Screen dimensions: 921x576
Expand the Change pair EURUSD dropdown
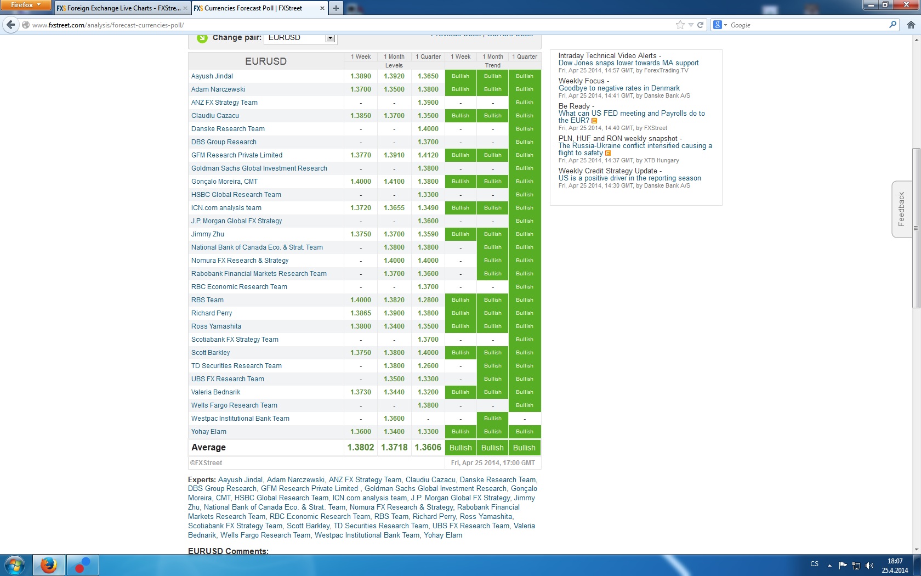(x=330, y=38)
